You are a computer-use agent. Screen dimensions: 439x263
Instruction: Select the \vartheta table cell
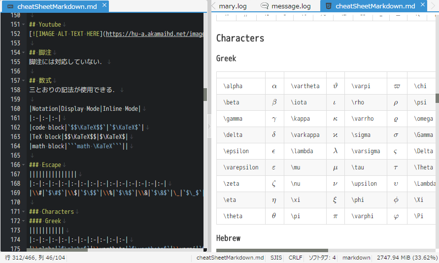(x=305, y=86)
